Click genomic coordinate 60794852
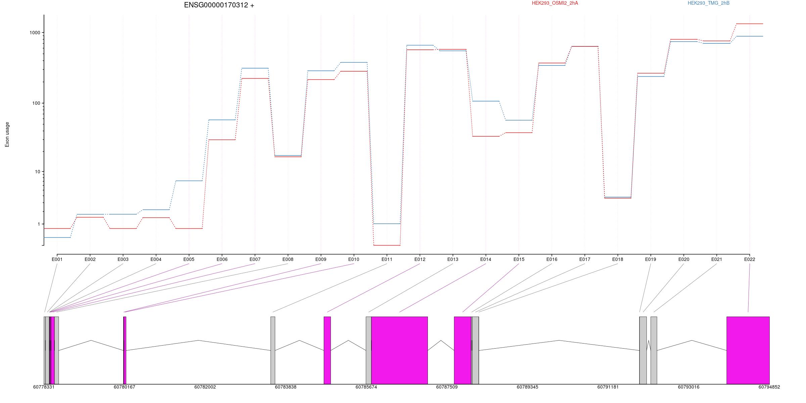This screenshot has width=806, height=403. click(x=769, y=387)
